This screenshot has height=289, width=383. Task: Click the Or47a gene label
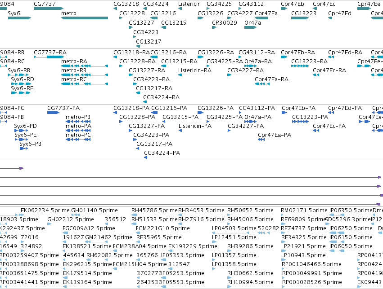252,22
